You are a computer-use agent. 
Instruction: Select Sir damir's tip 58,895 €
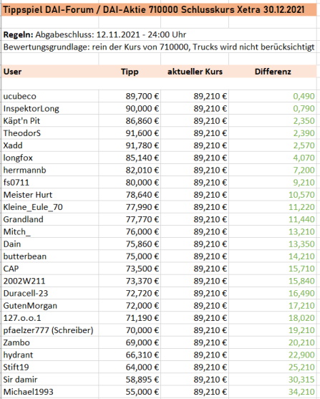click(142, 380)
